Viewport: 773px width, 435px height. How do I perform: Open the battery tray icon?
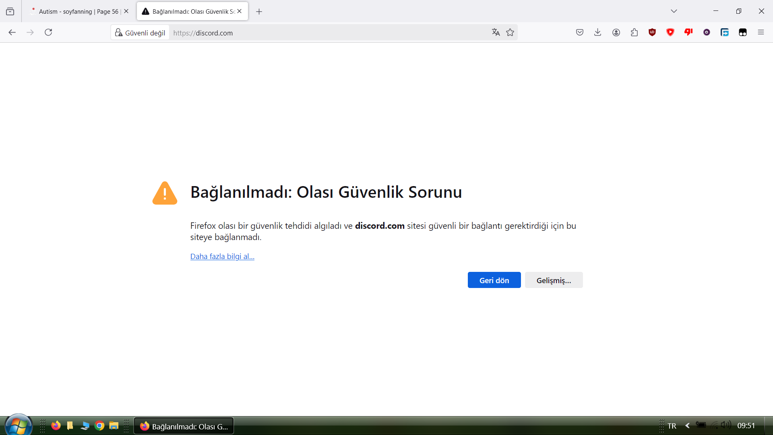(701, 425)
